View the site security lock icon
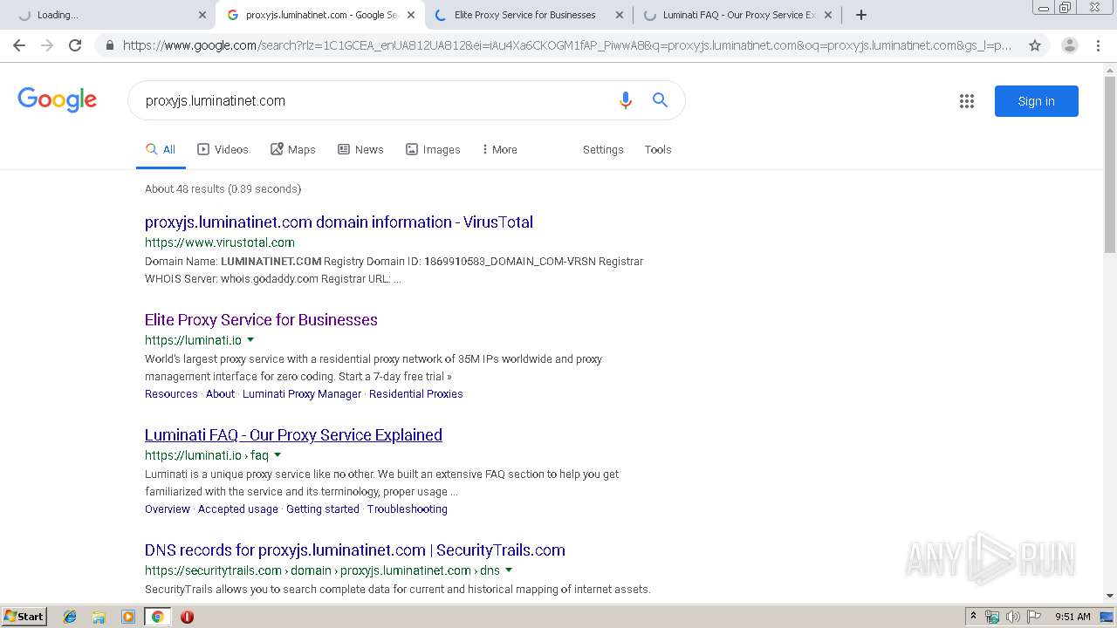This screenshot has width=1117, height=628. coord(109,45)
